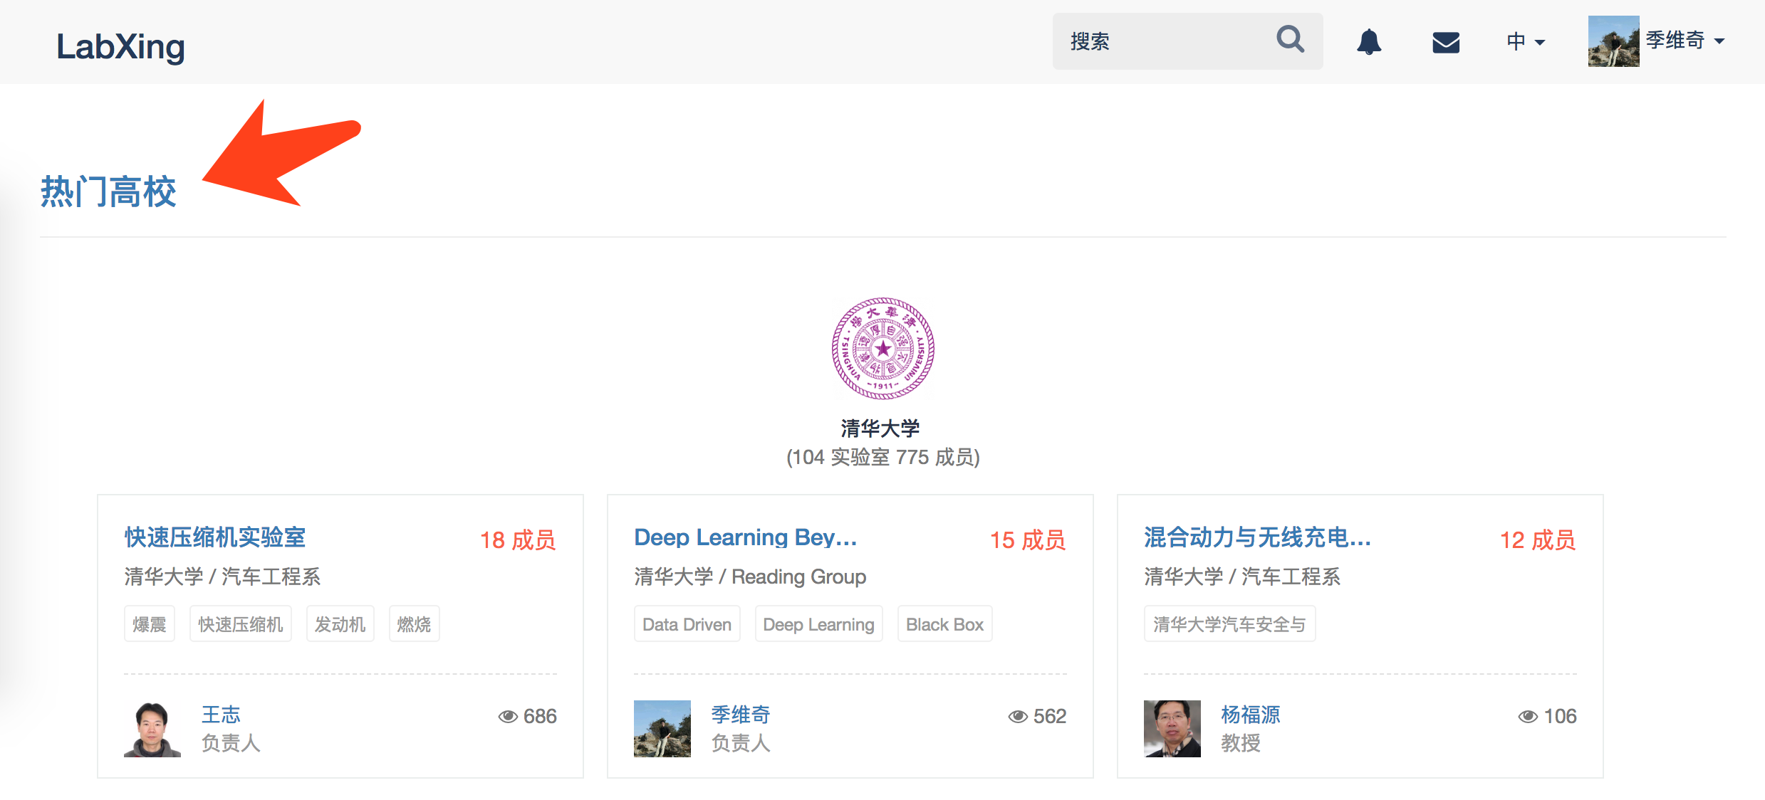Open the 混合动力与无线充电... lab link
The height and width of the screenshot is (800, 1765).
coord(1258,537)
